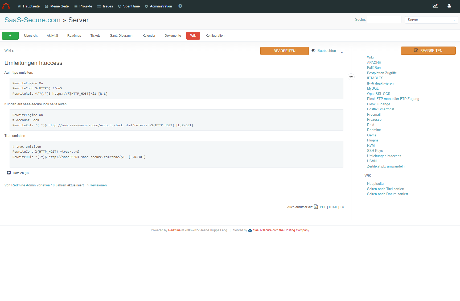Open the Projekte menu

[83, 6]
